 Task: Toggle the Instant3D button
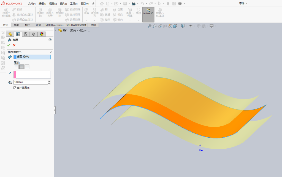[148, 15]
